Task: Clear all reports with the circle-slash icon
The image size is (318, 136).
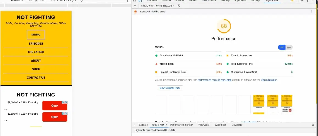Action: 179,6
